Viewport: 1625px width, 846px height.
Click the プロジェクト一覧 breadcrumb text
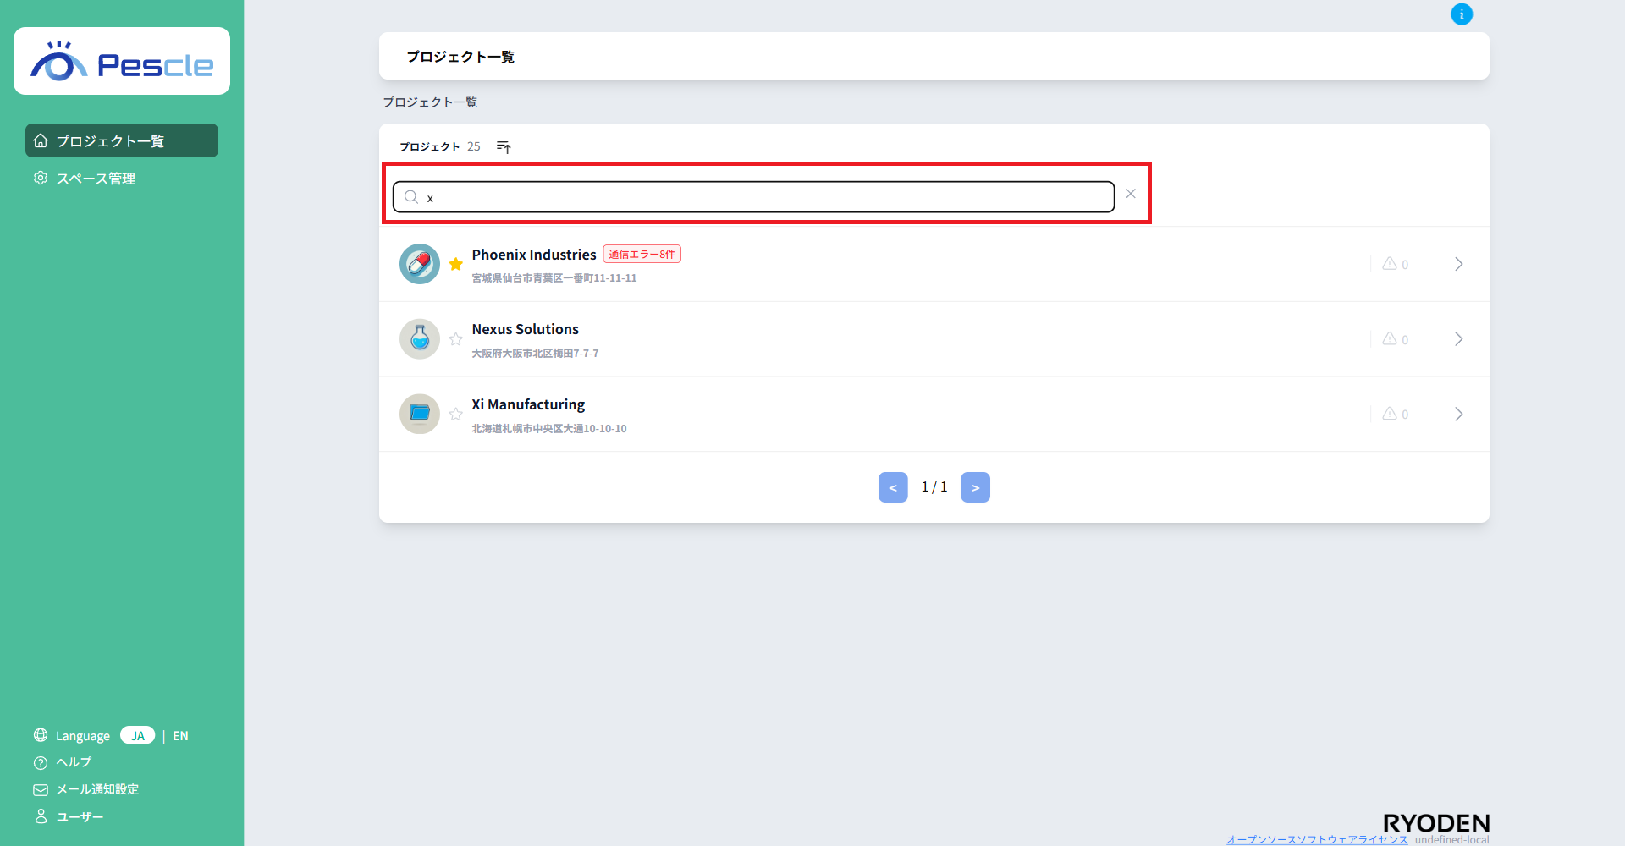[x=430, y=102]
